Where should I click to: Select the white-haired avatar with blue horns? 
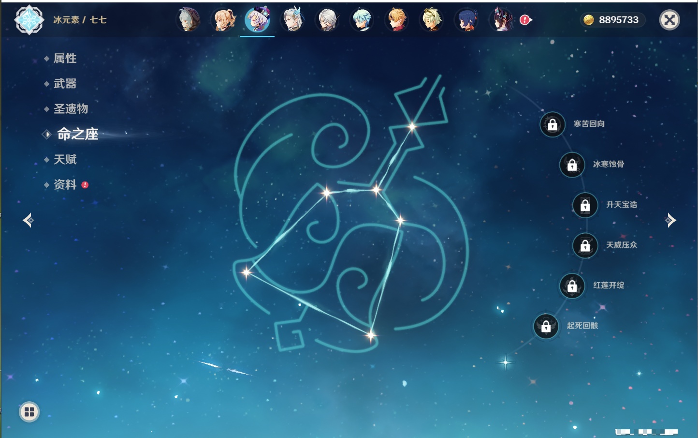coord(292,20)
